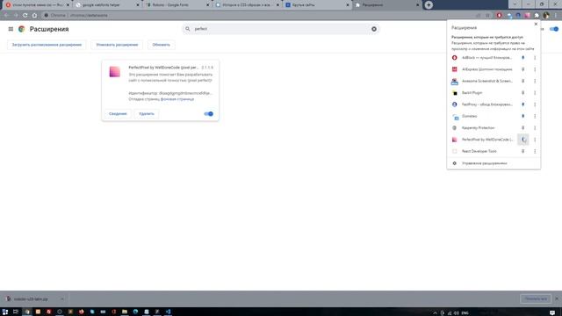Viewport: 562px width, 316px height.
Task: Open 'Сведения' for PerfectPixel card
Action: [118, 113]
